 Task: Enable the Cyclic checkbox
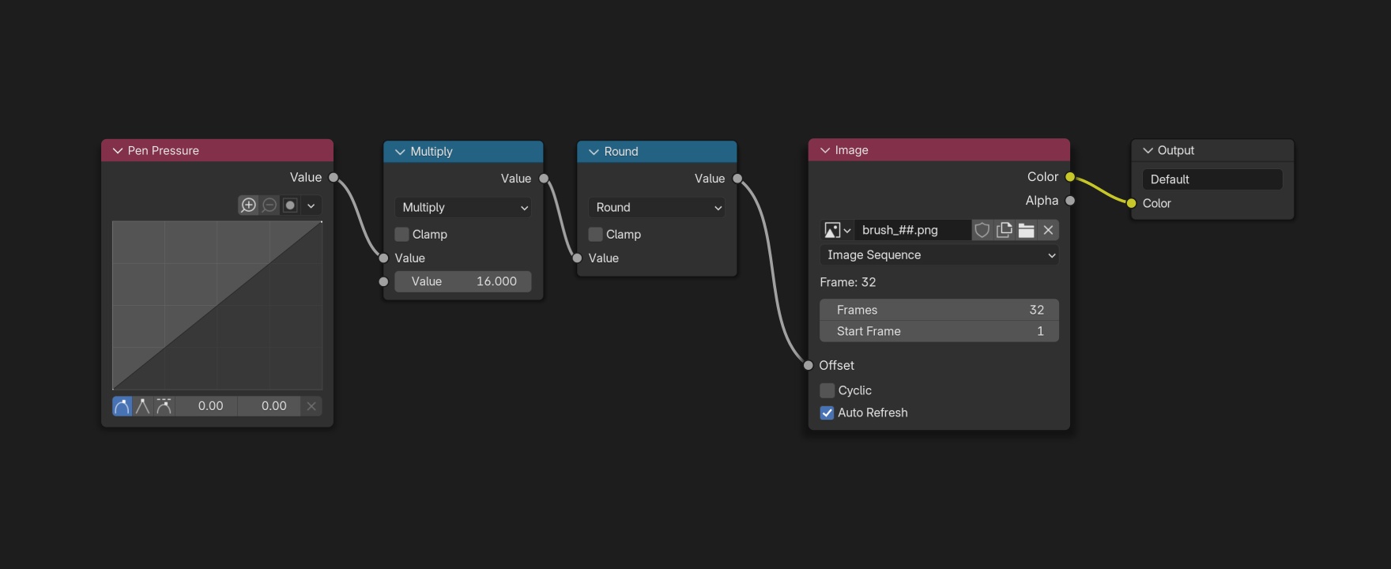[x=827, y=390]
